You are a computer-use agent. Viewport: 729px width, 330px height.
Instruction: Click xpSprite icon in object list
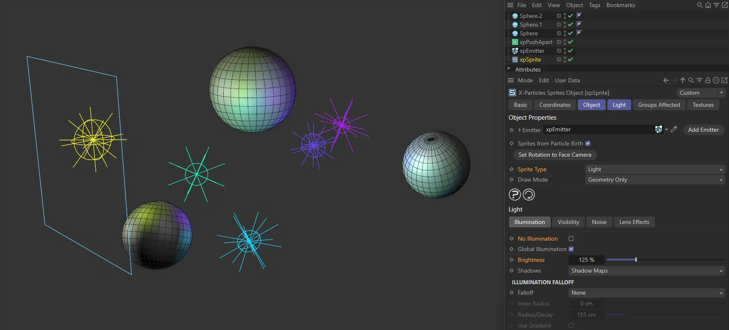[x=515, y=59]
